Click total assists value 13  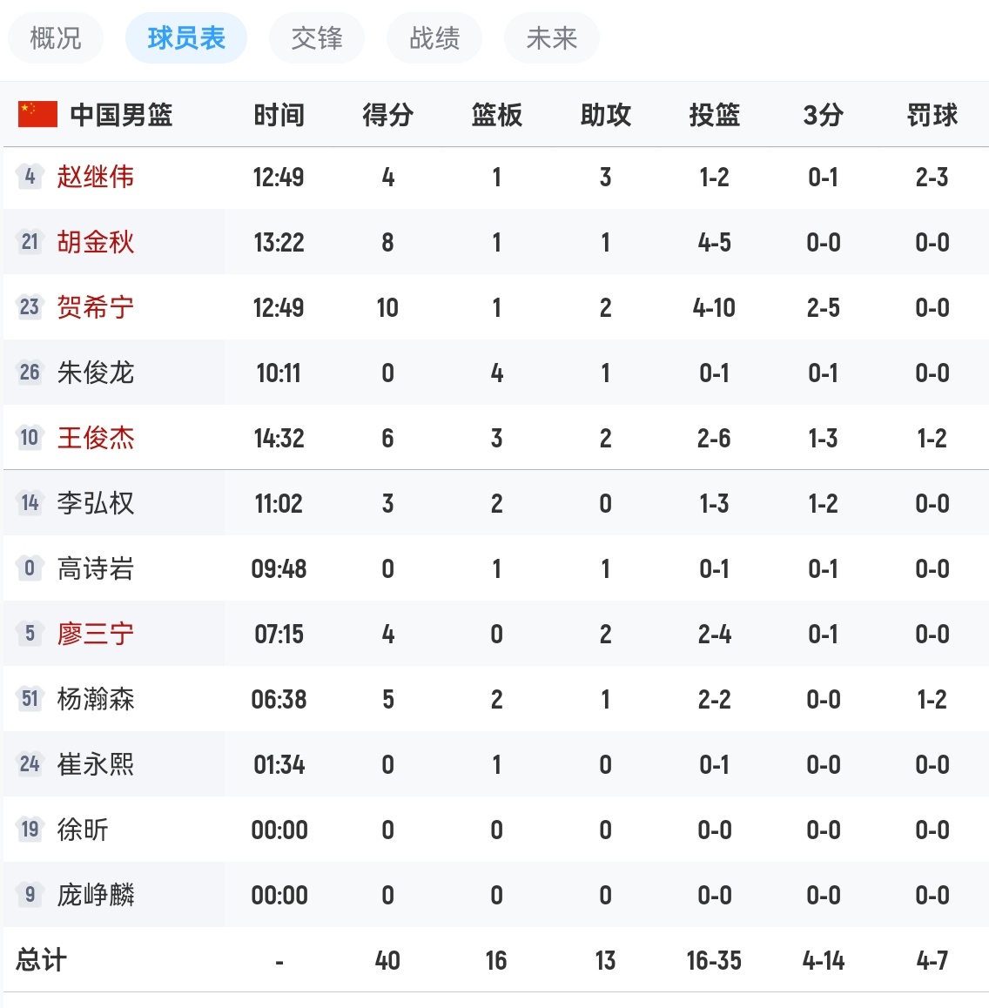coord(605,960)
